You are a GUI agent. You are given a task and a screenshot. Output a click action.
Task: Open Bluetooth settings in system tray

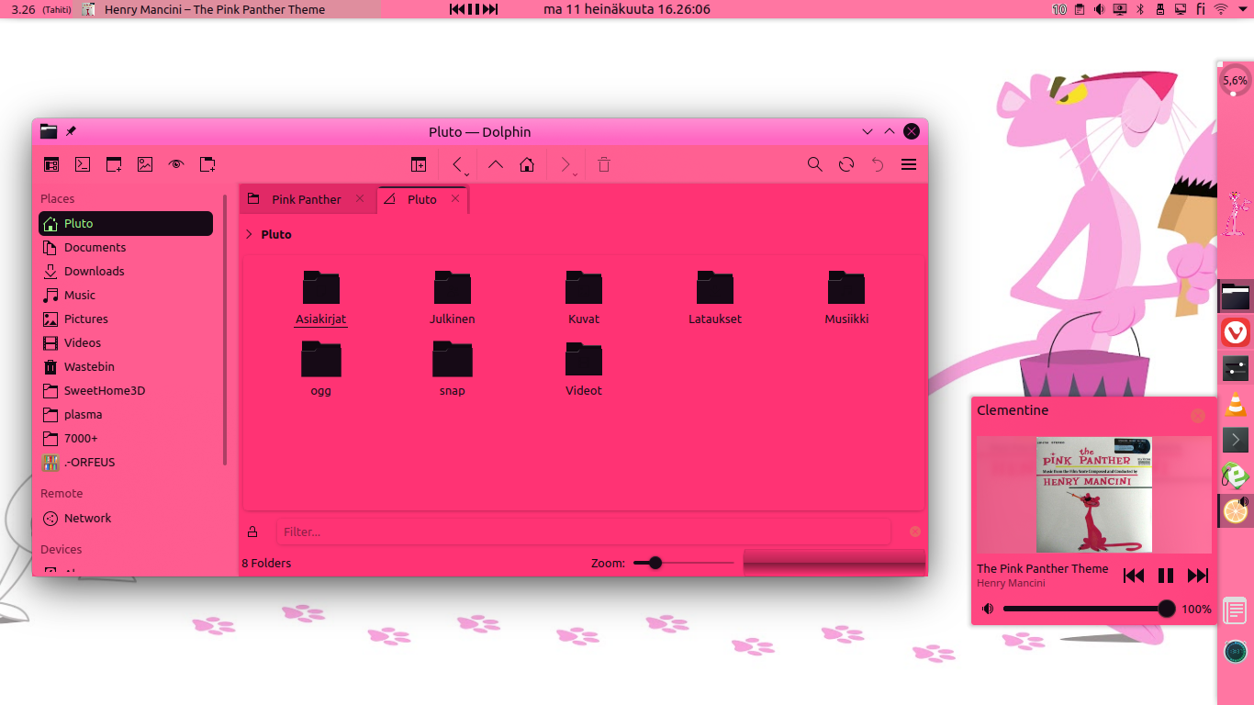click(x=1140, y=9)
